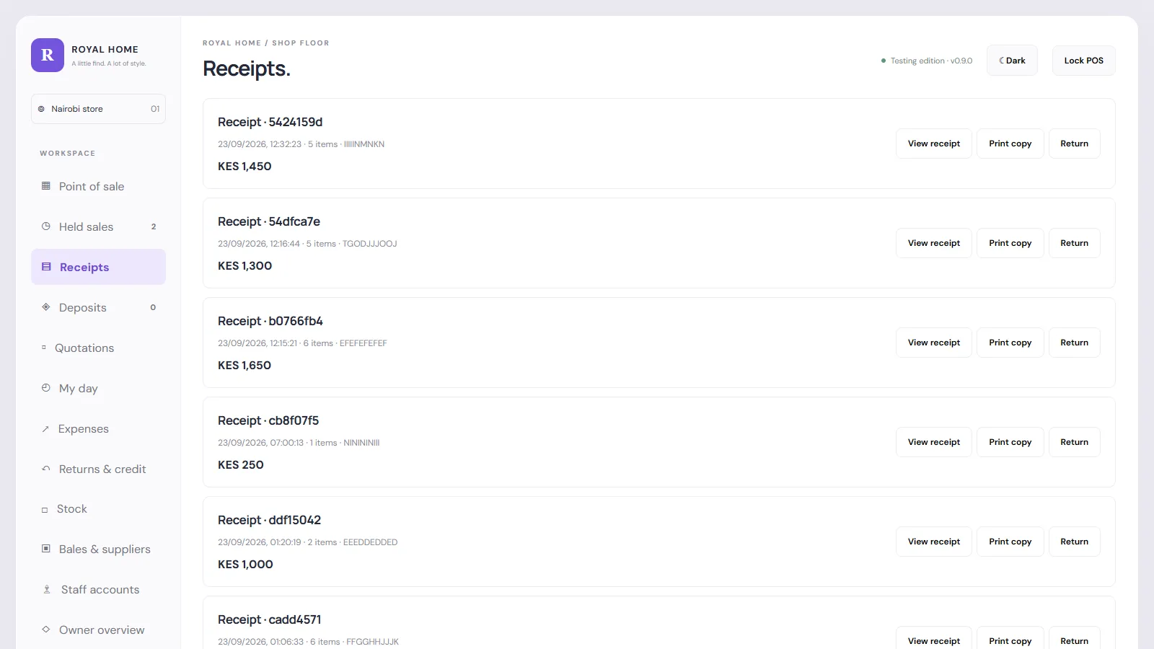View receipt 5424159d

pos(934,144)
